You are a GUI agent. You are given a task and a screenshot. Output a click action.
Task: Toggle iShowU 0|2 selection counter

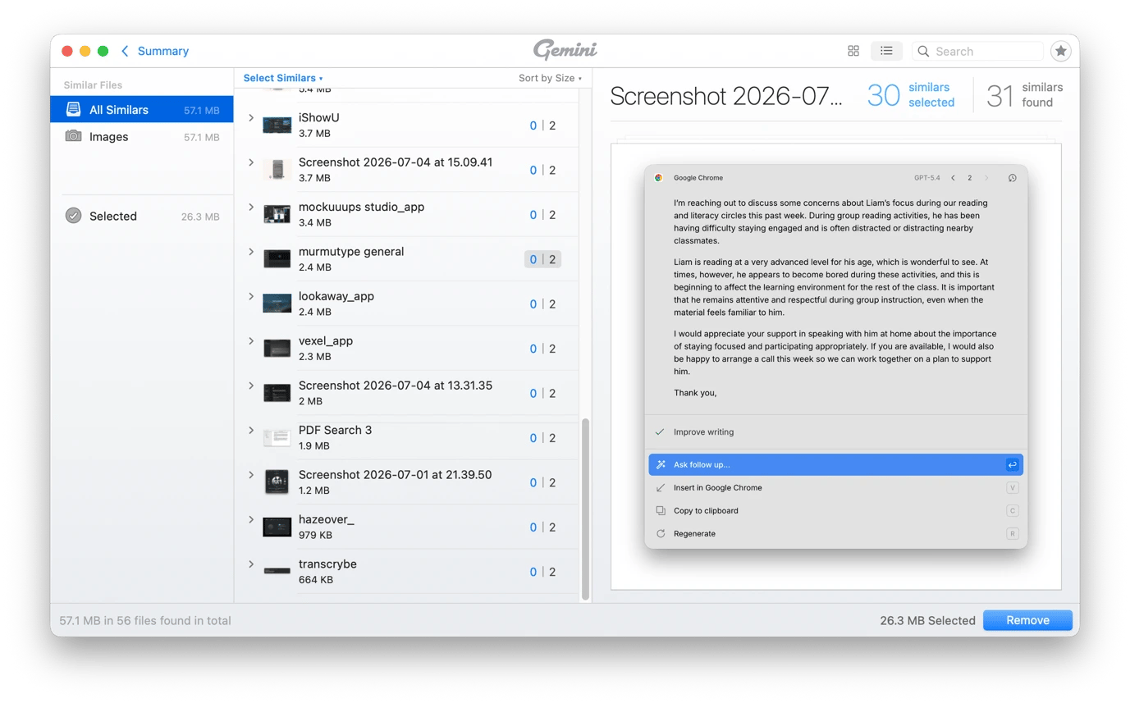(542, 126)
